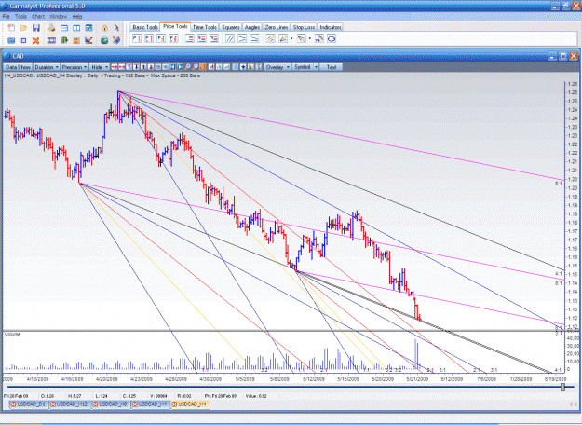582x425 pixels.
Task: Open the Window menu
Action: [x=58, y=17]
